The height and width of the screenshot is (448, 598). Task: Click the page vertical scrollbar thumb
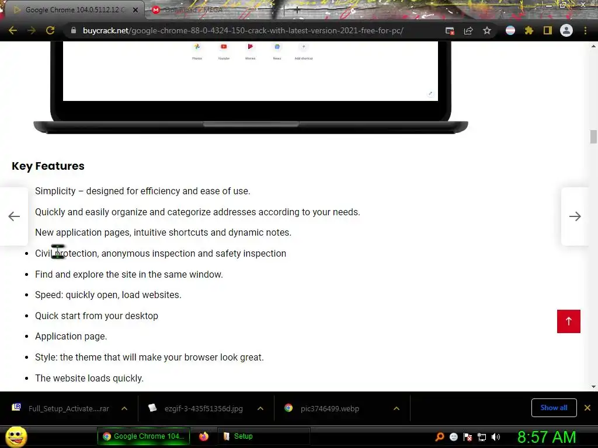593,136
